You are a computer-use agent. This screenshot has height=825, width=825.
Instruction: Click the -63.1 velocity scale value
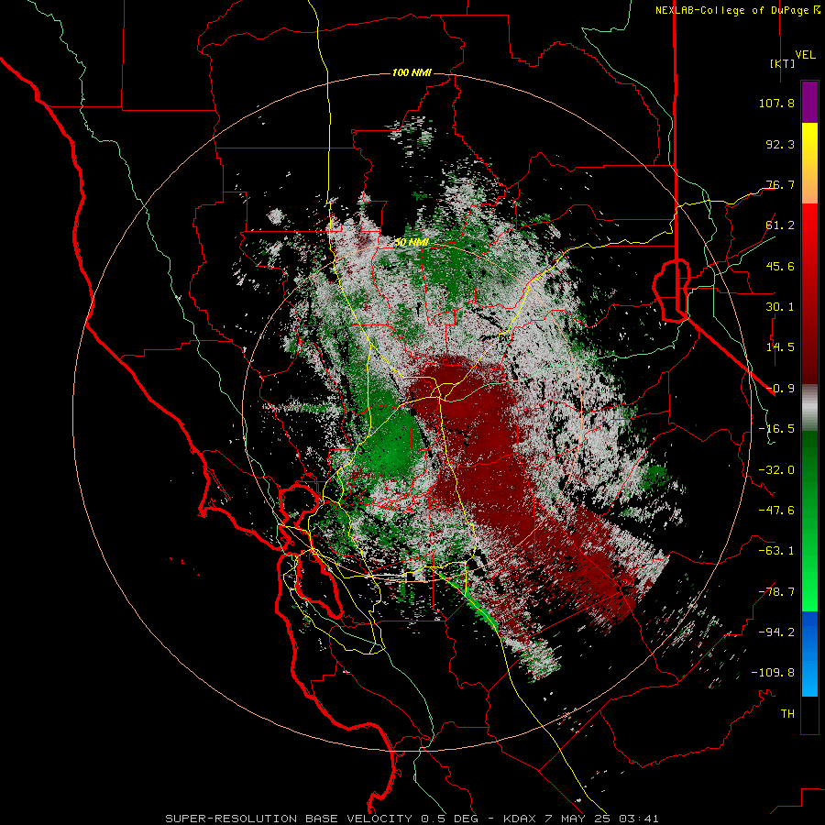776,551
